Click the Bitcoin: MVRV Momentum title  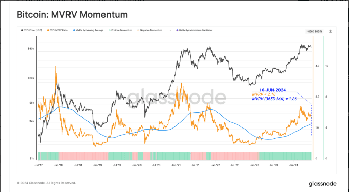[73, 15]
